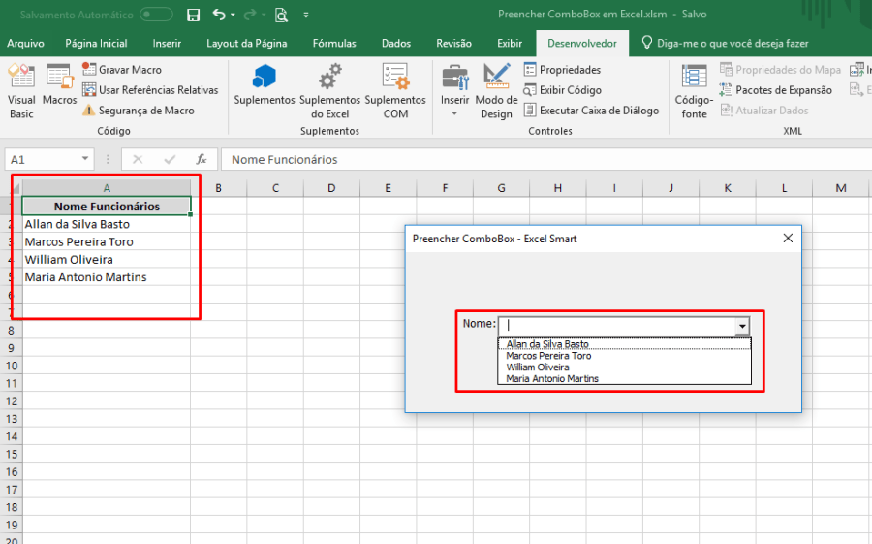Switch to the Revisão tab
The height and width of the screenshot is (544, 872).
(453, 43)
